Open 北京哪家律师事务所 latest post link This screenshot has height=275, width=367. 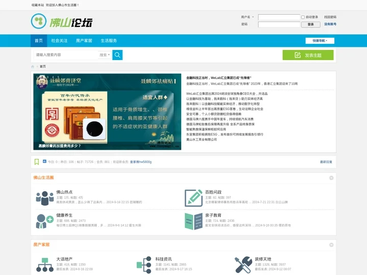(x=227, y=202)
